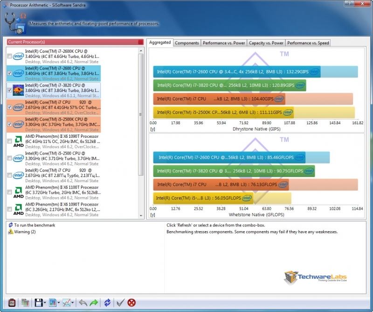Click the processor list scroll-up arrow
The width and height of the screenshot is (373, 312).
click(x=141, y=50)
